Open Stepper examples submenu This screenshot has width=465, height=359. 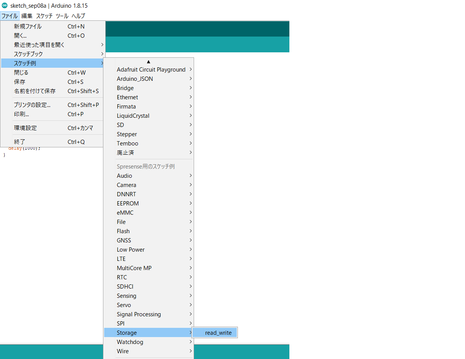point(148,134)
